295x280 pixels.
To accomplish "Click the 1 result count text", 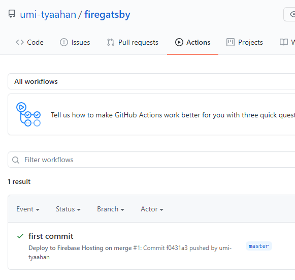I will pos(19,182).
